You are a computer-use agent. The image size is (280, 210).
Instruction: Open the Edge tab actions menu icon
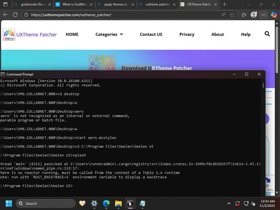pyautogui.click(x=5, y=4)
